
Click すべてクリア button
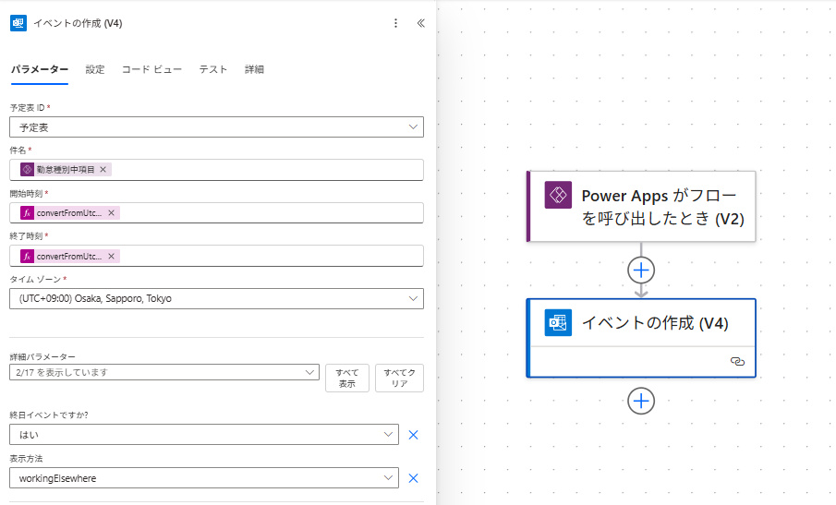399,379
